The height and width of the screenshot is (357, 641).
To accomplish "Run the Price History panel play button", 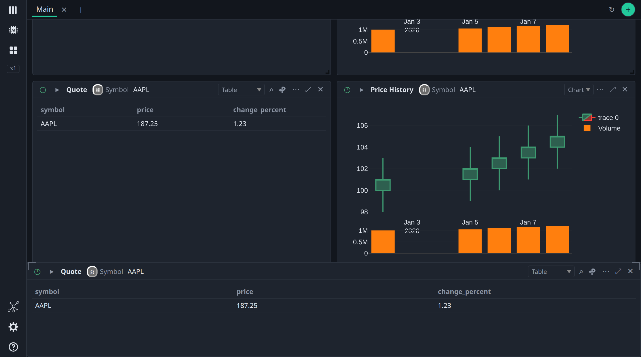I will coord(361,90).
